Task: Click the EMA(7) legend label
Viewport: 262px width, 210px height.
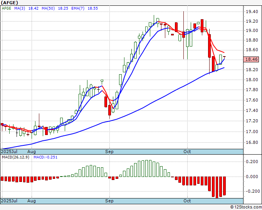Action: click(x=78, y=8)
